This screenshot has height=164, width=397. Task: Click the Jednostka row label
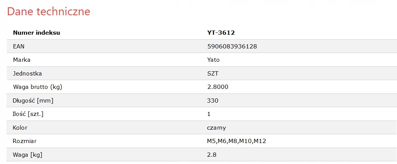click(27, 73)
